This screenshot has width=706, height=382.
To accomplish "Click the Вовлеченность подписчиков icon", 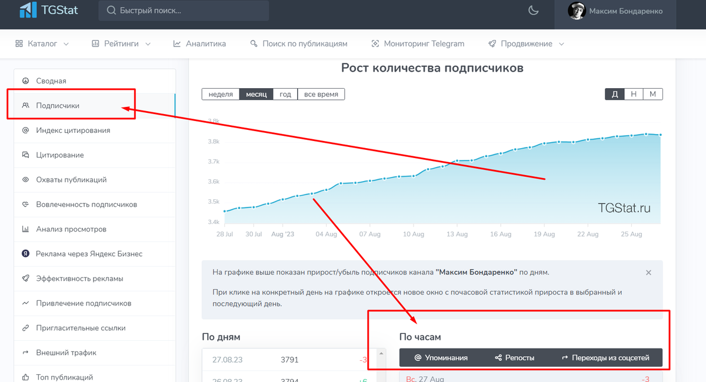I will tap(25, 205).
